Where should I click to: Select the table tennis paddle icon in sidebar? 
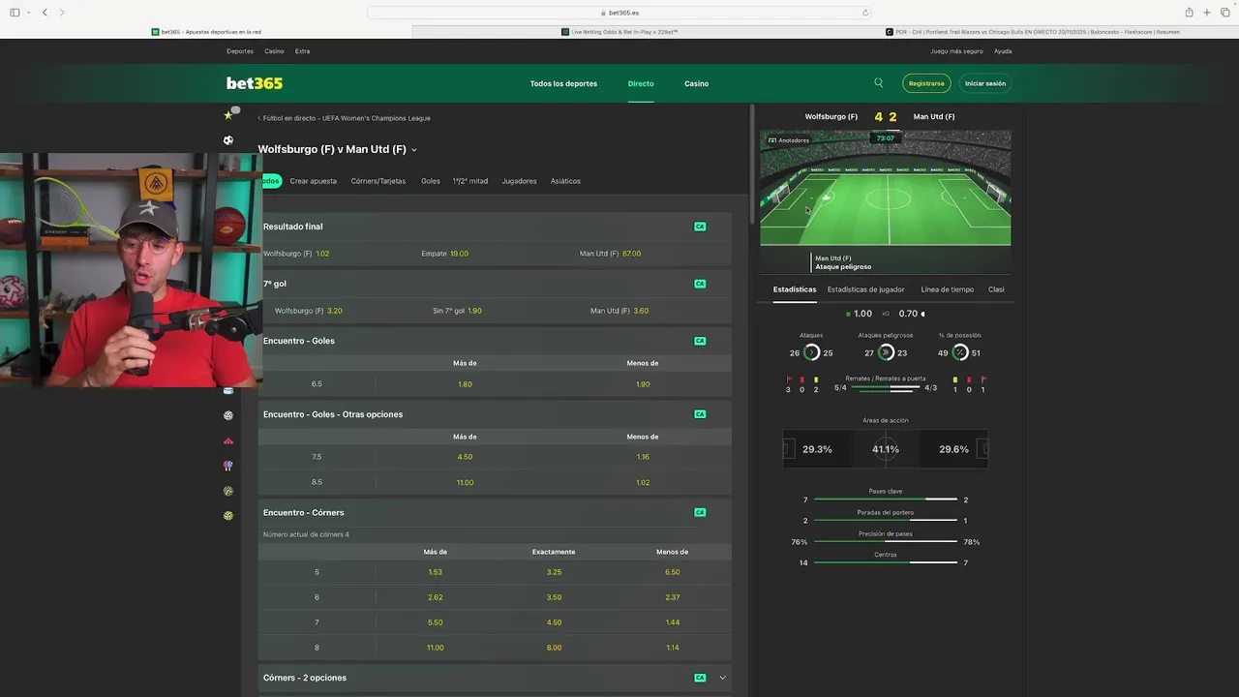[228, 466]
